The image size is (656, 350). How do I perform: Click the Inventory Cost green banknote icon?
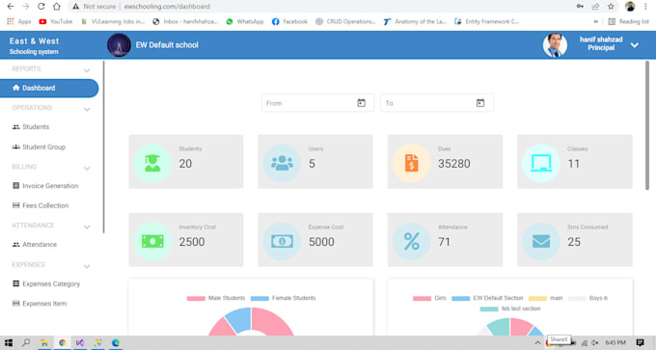coord(152,241)
